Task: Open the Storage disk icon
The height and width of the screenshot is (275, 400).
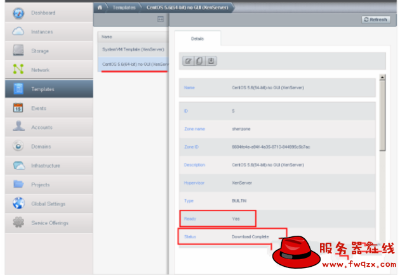Action: [x=18, y=51]
